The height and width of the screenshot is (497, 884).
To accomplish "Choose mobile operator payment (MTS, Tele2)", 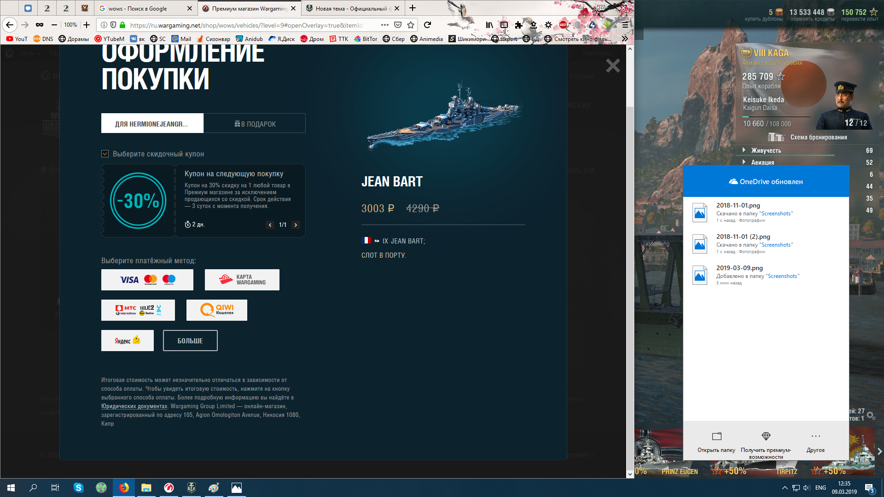I will point(138,310).
